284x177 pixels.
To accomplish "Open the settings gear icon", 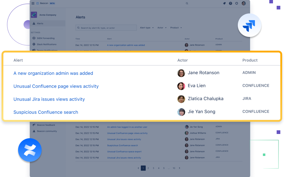I will [x=237, y=3].
